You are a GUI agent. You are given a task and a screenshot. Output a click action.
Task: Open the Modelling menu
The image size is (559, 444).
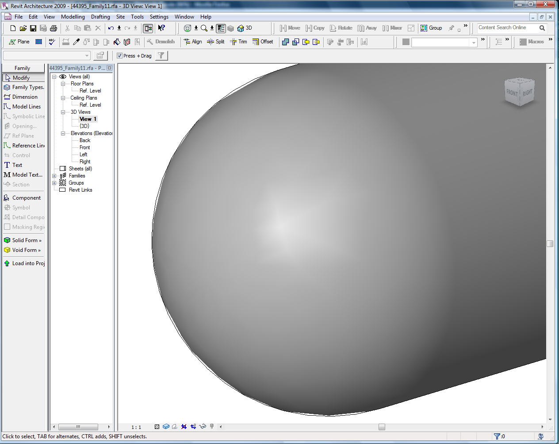[73, 17]
